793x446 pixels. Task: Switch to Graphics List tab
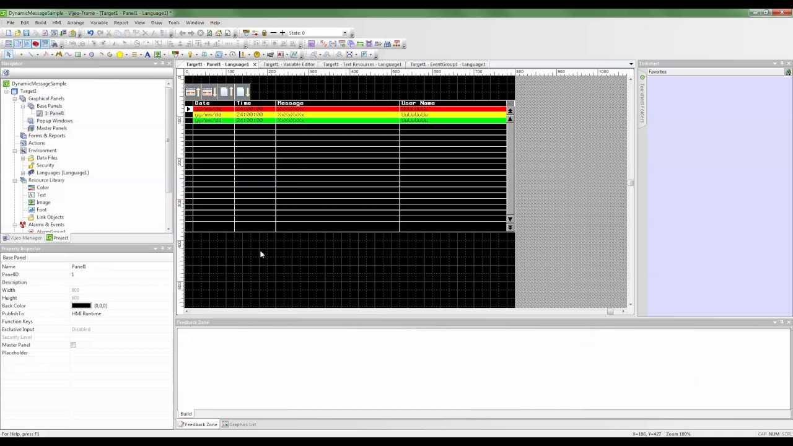(239, 424)
